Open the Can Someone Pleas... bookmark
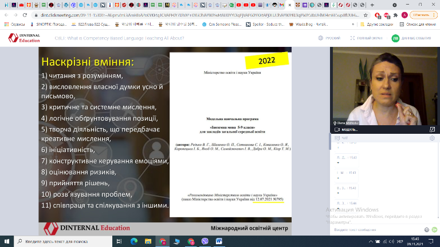 pos(222,25)
